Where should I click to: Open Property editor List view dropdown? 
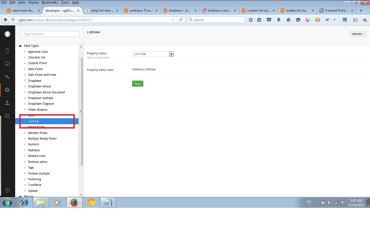153,54
